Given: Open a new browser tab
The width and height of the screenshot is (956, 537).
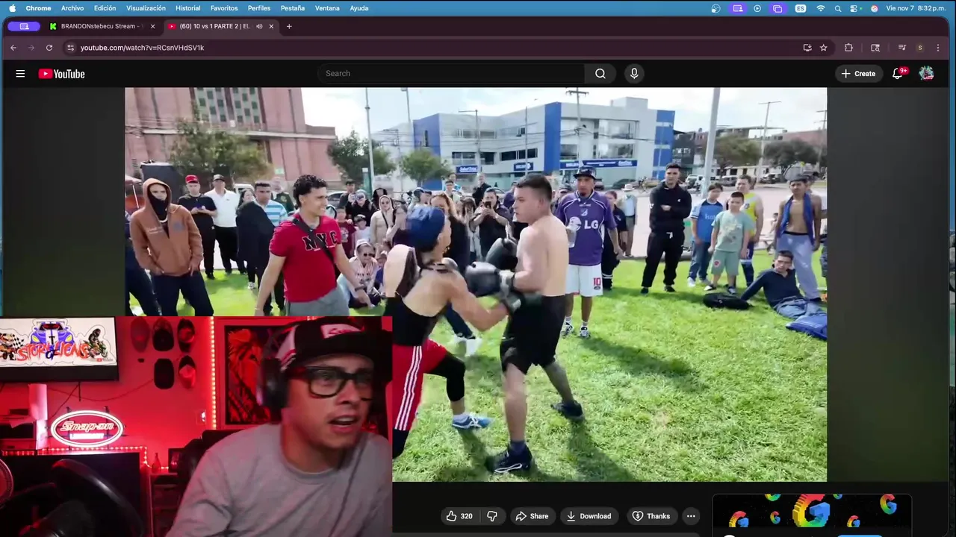Looking at the screenshot, I should [x=289, y=26].
